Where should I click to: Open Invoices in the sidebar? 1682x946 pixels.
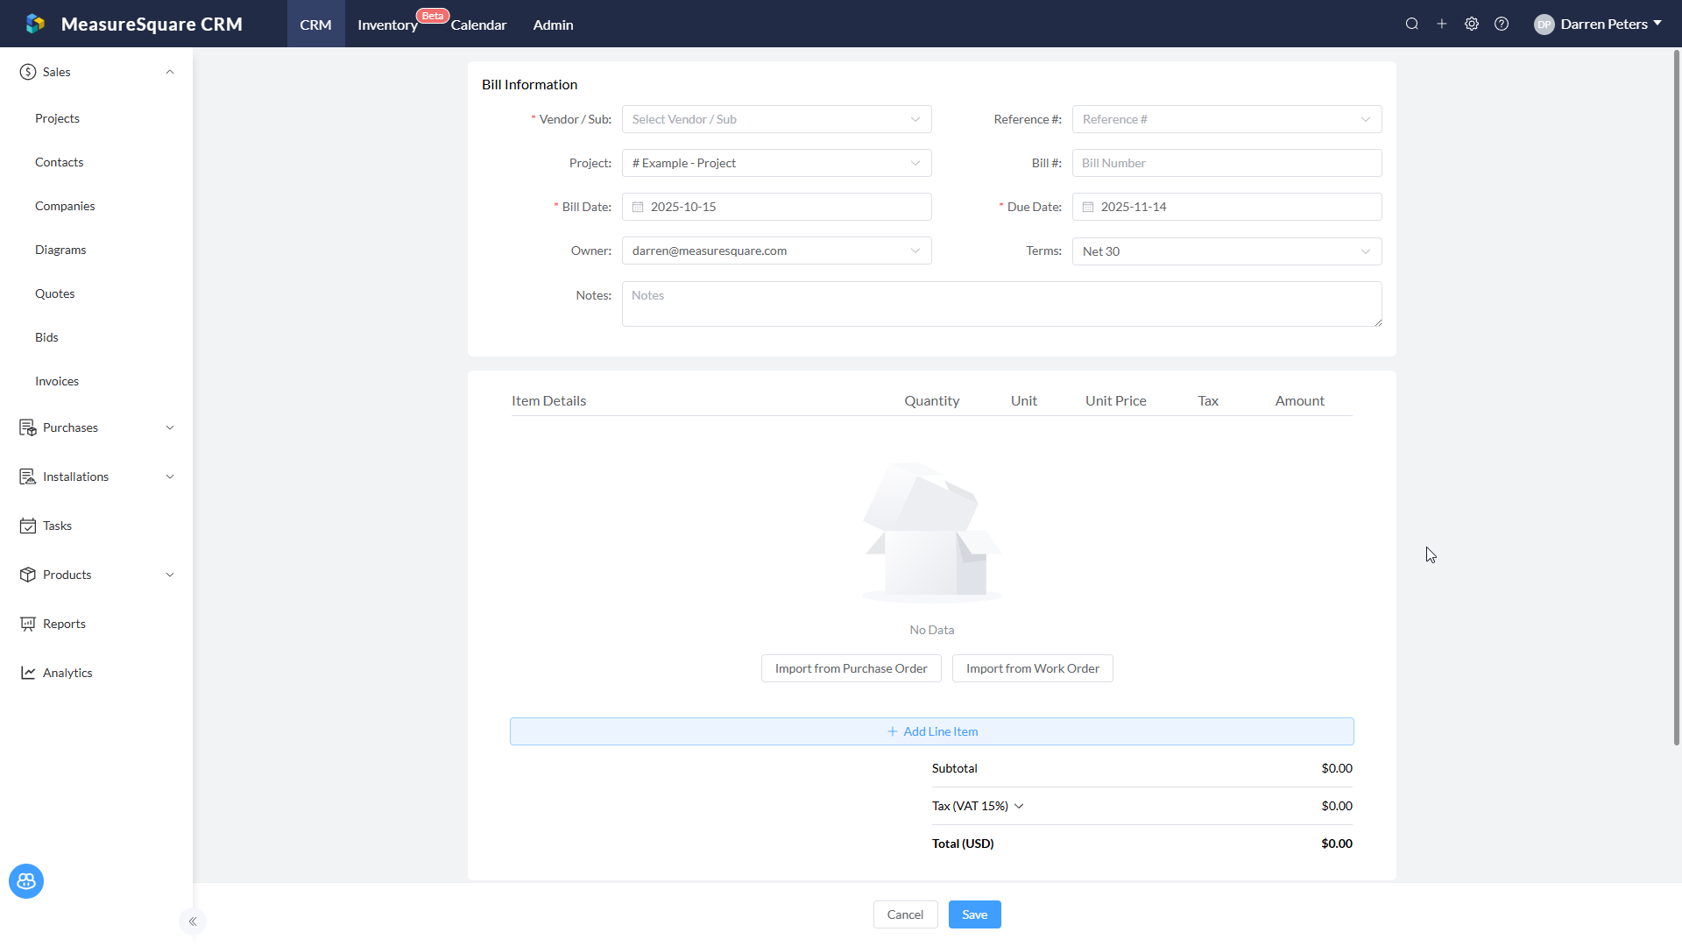(x=57, y=381)
